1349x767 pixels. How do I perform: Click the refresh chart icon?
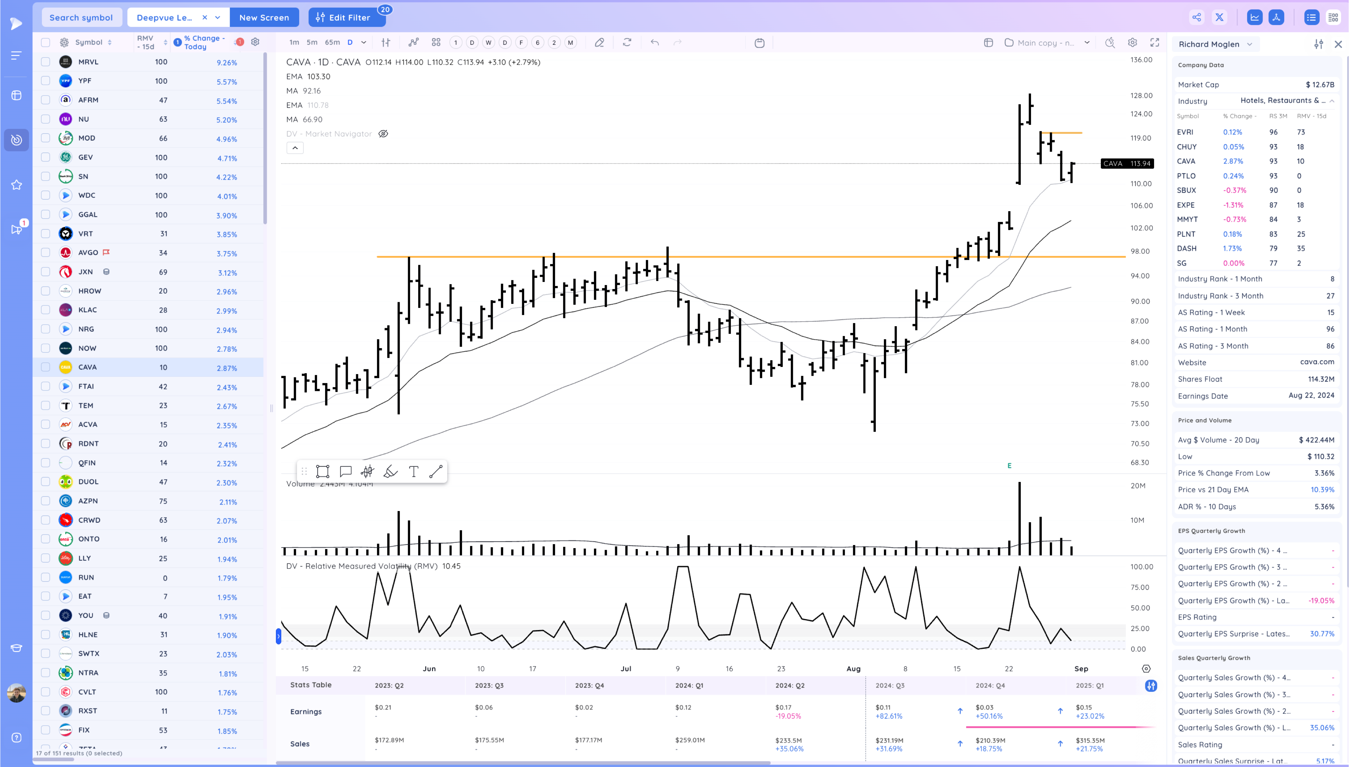point(627,43)
